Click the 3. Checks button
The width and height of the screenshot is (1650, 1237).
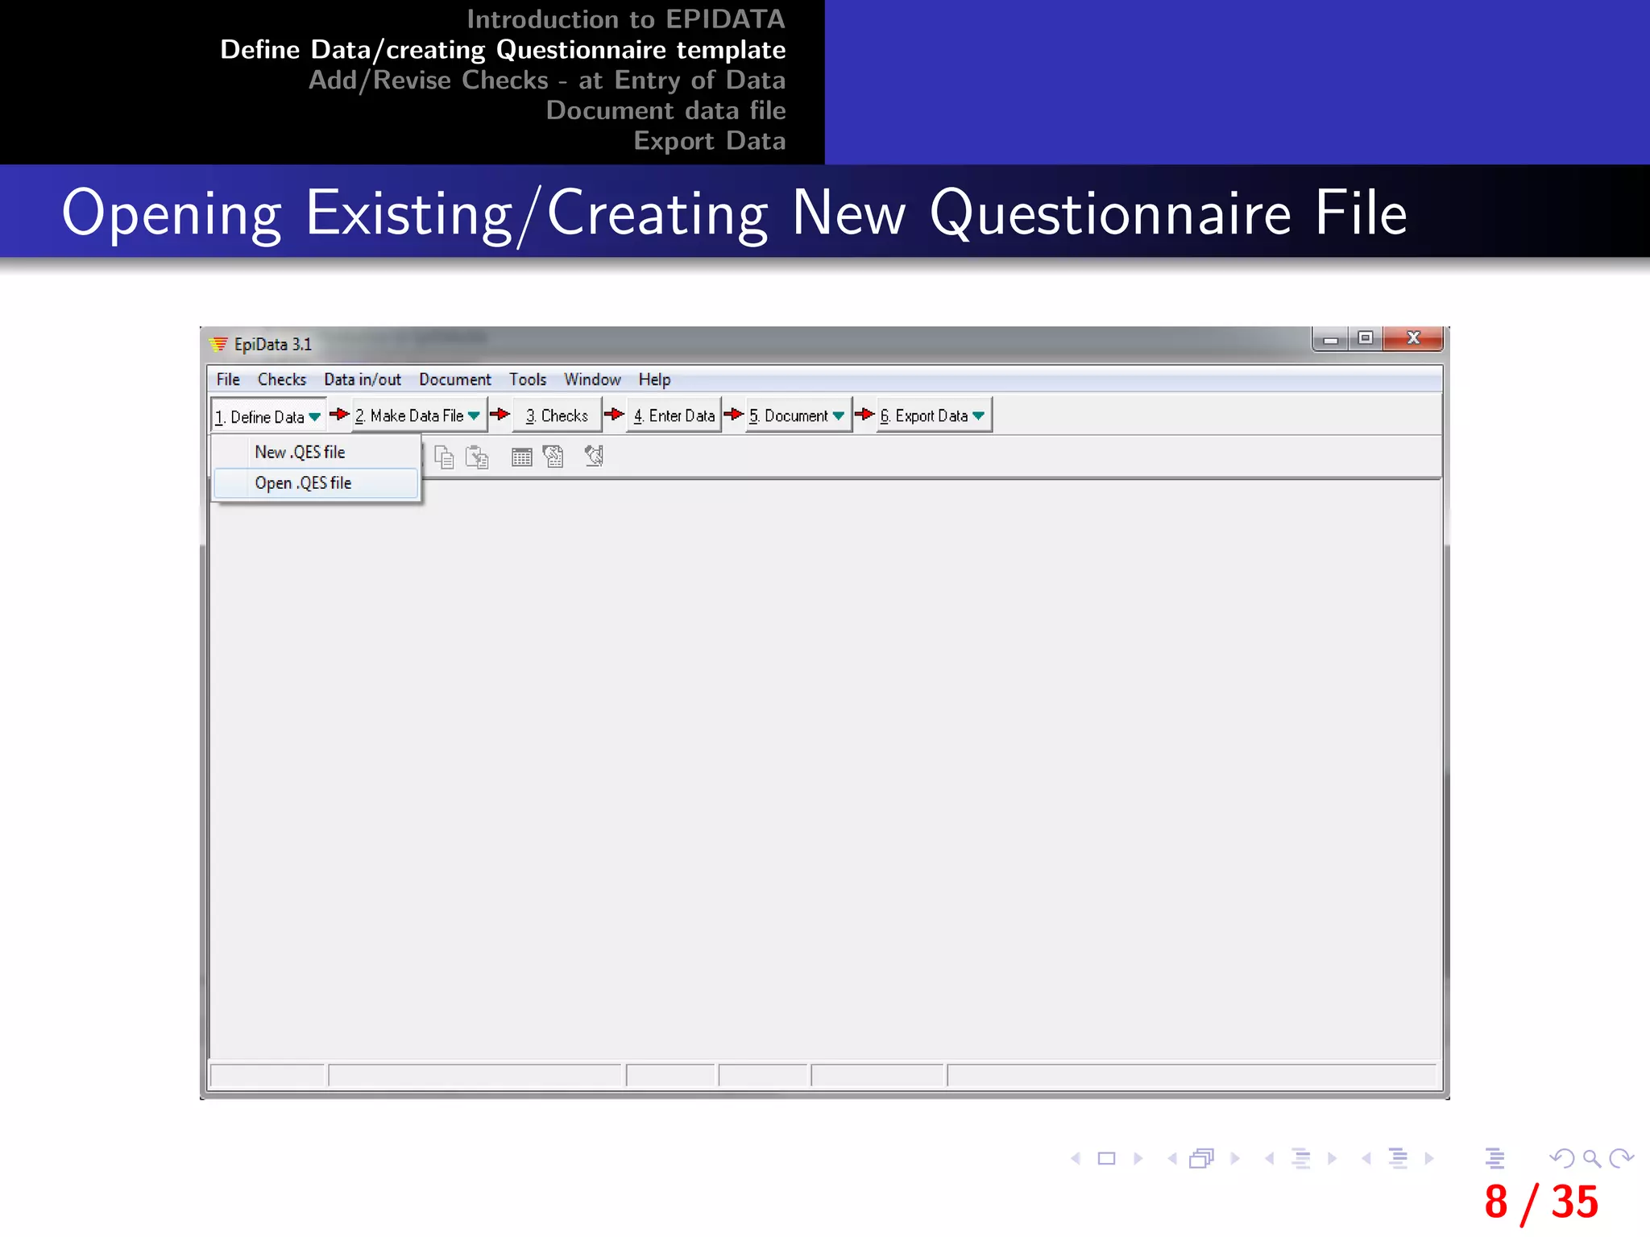coord(557,416)
